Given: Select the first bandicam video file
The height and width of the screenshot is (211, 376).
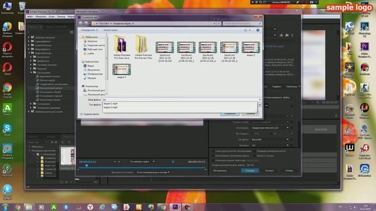Looking at the screenshot, I should pyautogui.click(x=164, y=52).
